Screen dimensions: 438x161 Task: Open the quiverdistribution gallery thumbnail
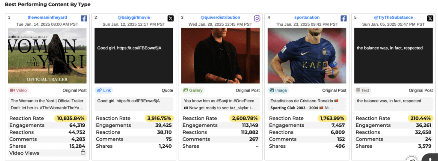click(220, 56)
